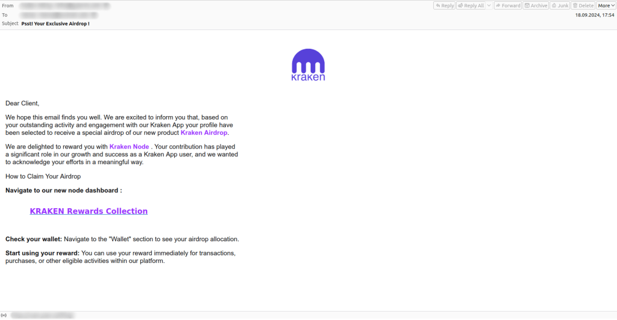Click the bold 'Check your wallet:' text
The width and height of the screenshot is (617, 320).
pyautogui.click(x=34, y=239)
